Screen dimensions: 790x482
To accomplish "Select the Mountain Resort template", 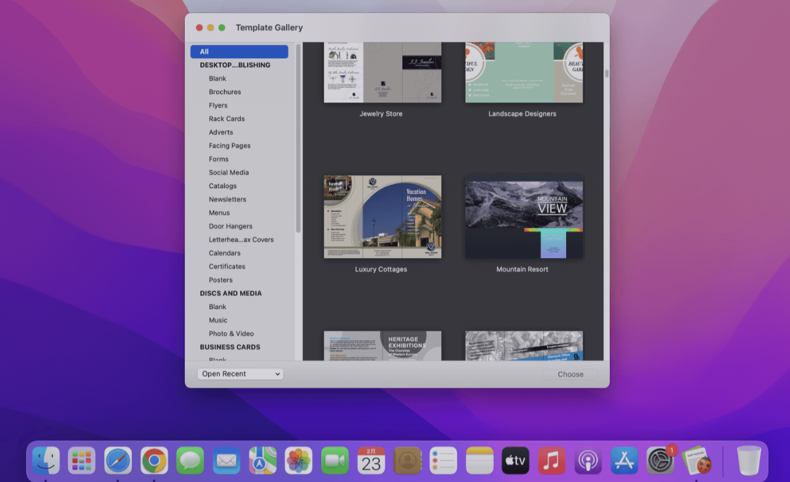I will (x=524, y=217).
